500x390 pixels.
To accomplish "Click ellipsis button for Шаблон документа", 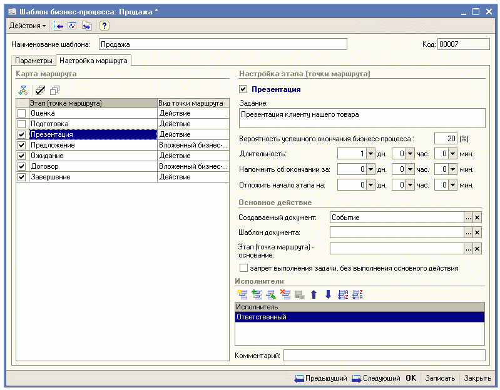I will pos(468,232).
